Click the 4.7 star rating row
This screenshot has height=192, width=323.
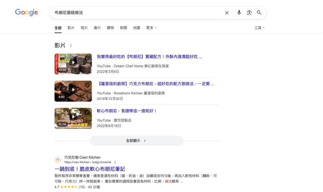[77, 187]
